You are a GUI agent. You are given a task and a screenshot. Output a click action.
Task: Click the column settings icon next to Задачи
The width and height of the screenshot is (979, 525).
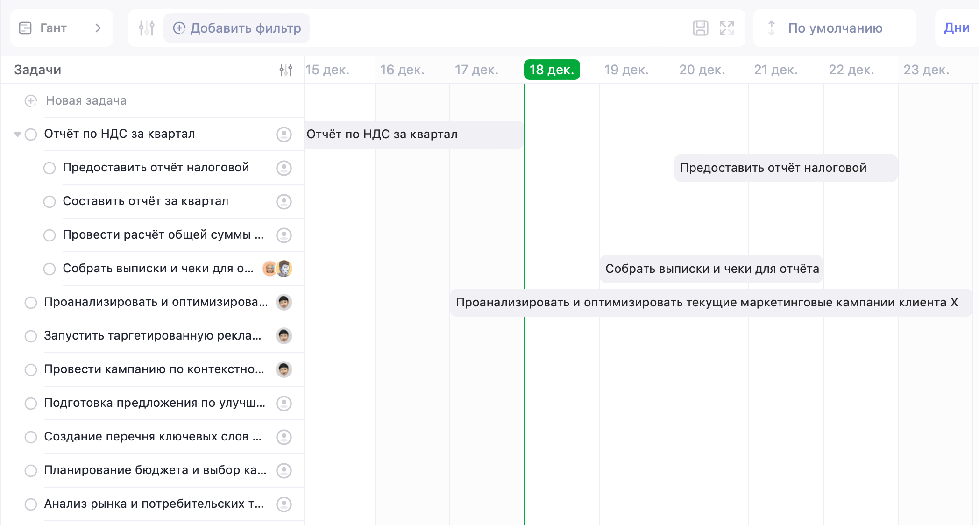[285, 70]
